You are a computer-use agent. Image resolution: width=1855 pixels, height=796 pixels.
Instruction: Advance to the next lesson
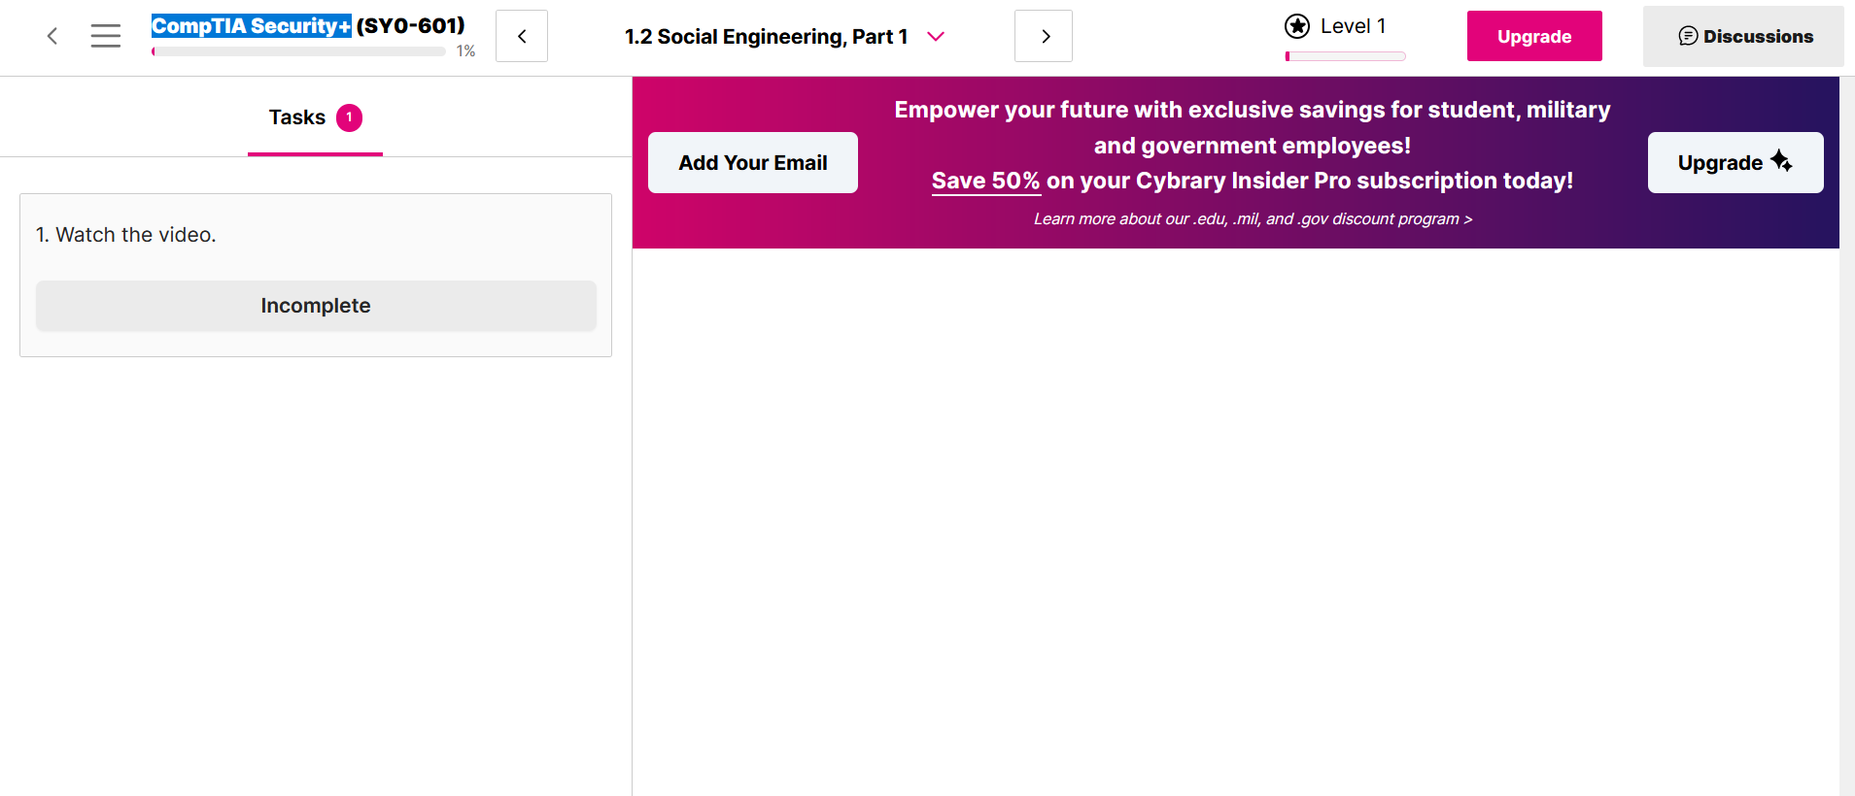click(1044, 36)
